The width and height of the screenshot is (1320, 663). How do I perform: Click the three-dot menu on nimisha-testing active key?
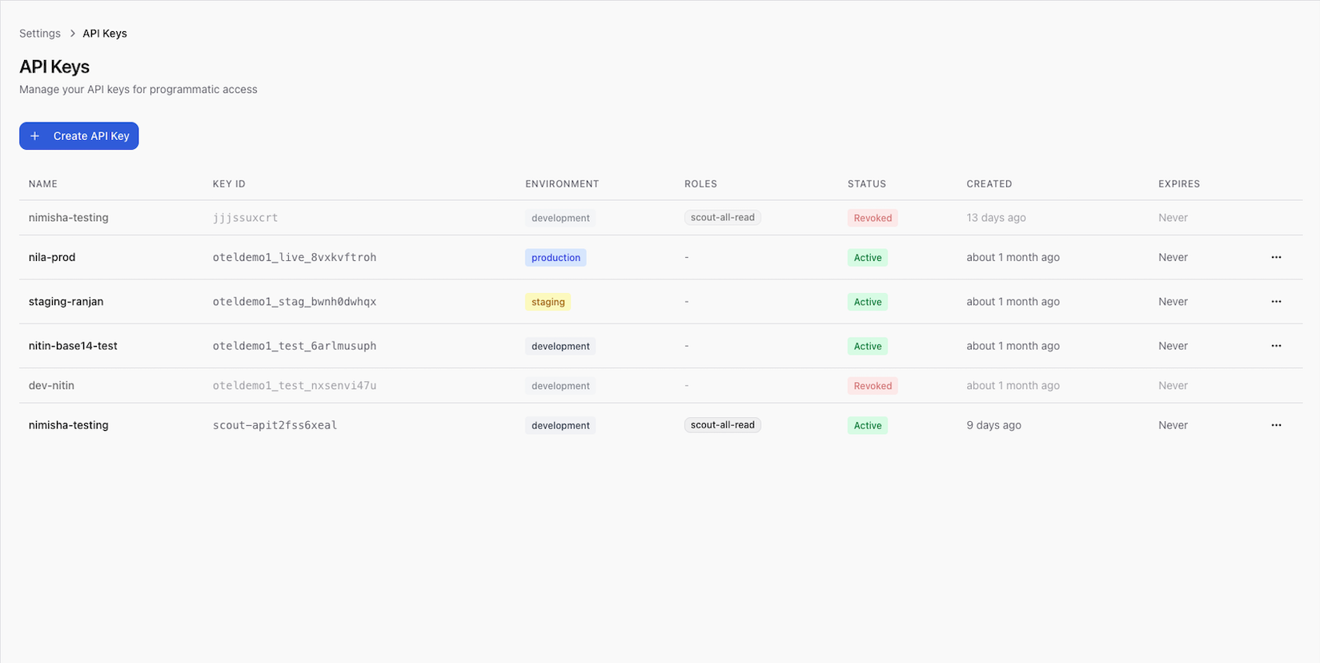pos(1276,425)
